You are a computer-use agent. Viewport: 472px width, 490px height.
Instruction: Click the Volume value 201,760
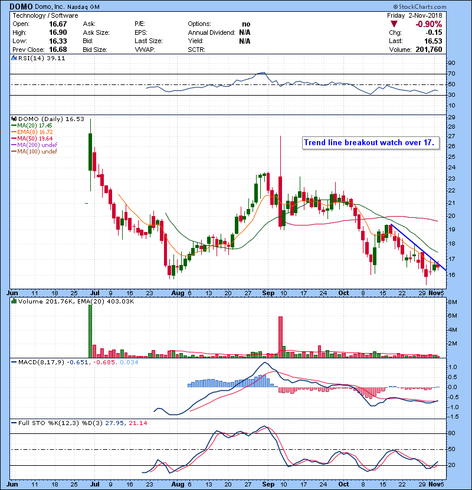coord(428,50)
